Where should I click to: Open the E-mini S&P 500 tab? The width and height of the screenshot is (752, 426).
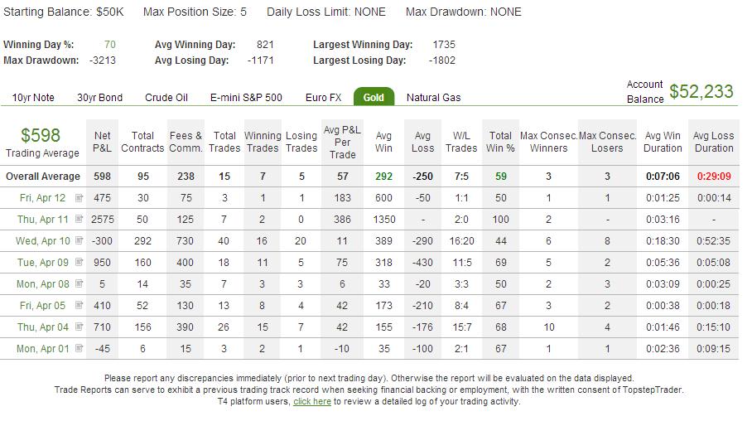246,98
